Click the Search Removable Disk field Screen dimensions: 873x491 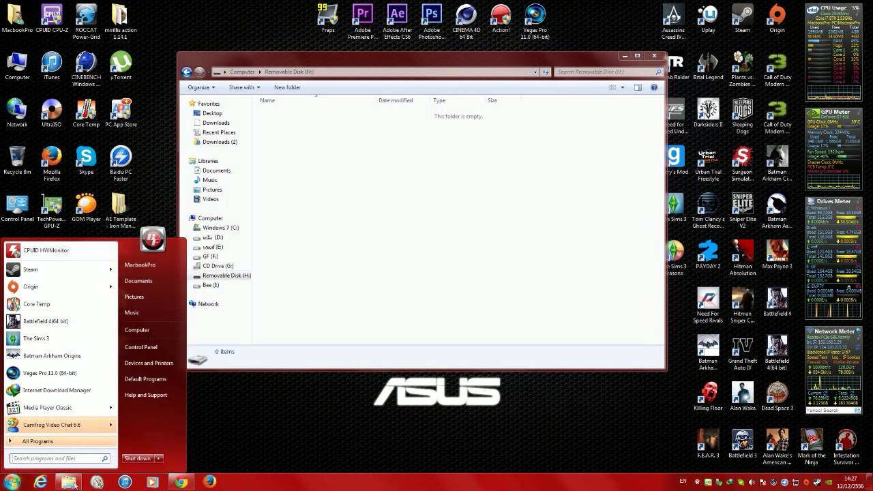[608, 72]
